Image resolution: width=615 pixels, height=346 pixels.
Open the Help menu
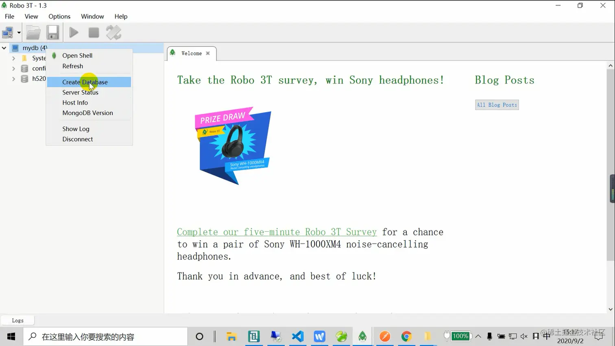click(x=121, y=16)
